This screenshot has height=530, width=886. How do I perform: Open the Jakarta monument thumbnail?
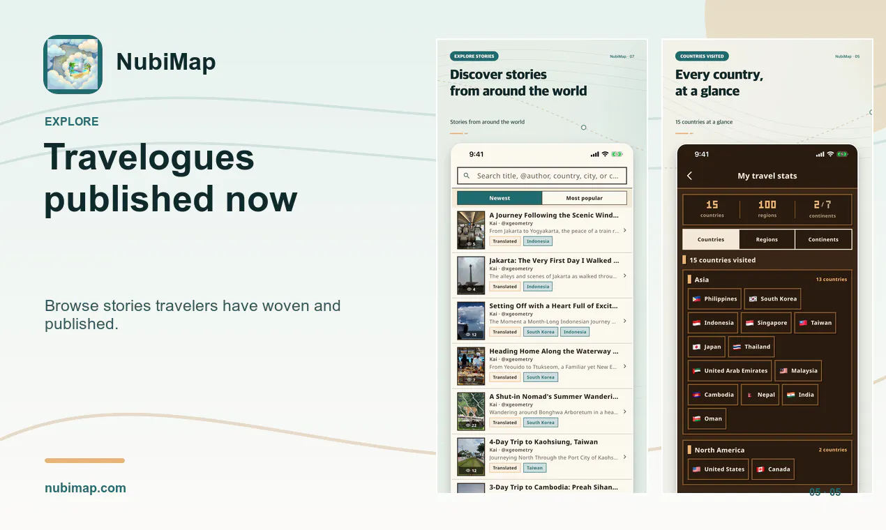tap(471, 275)
